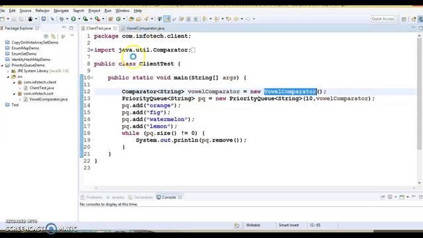423x238 pixels.
Task: Open the New file dropdown arrow
Action: [8, 19]
